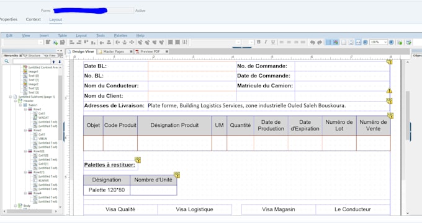Toggle the grid display icon
Screen dimensions: 422x223
[328, 42]
